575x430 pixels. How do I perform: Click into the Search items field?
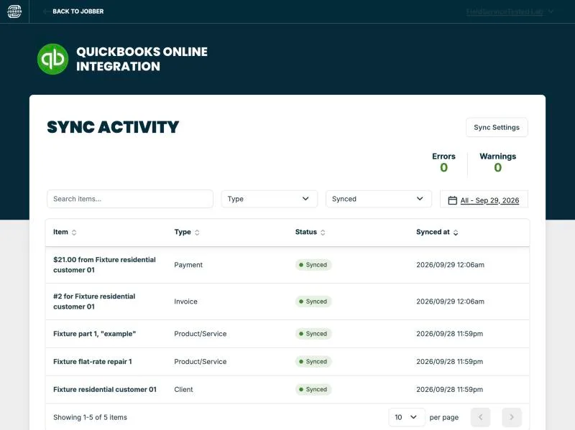pos(130,199)
